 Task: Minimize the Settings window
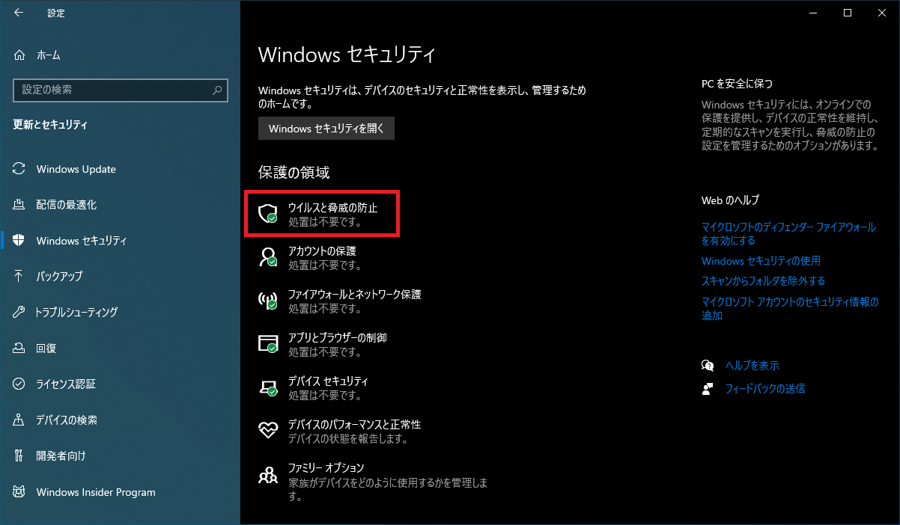pyautogui.click(x=813, y=13)
